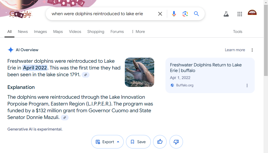
Task: Open the Tools filter button
Action: [x=238, y=32]
